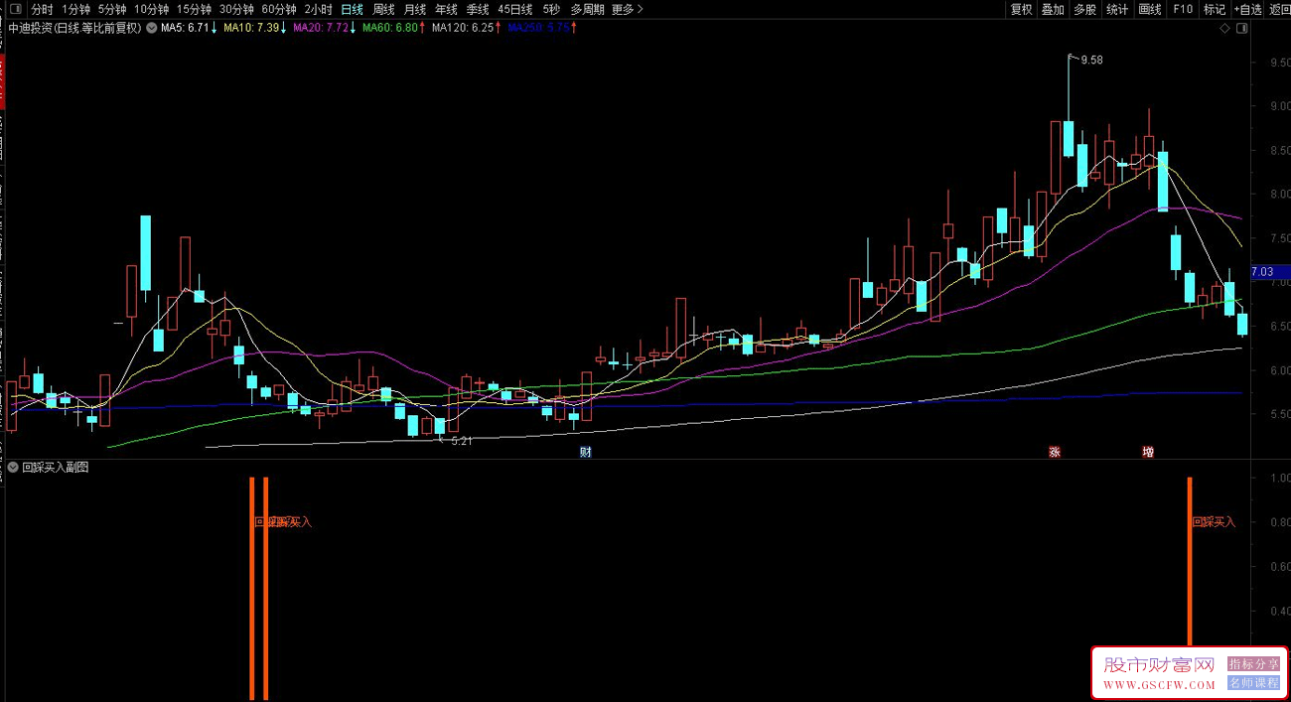The width and height of the screenshot is (1291, 702).
Task: Open the 多周期 multi-period view
Action: pyautogui.click(x=587, y=9)
